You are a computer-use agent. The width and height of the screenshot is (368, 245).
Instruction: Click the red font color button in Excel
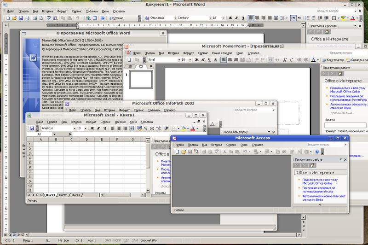193,128
